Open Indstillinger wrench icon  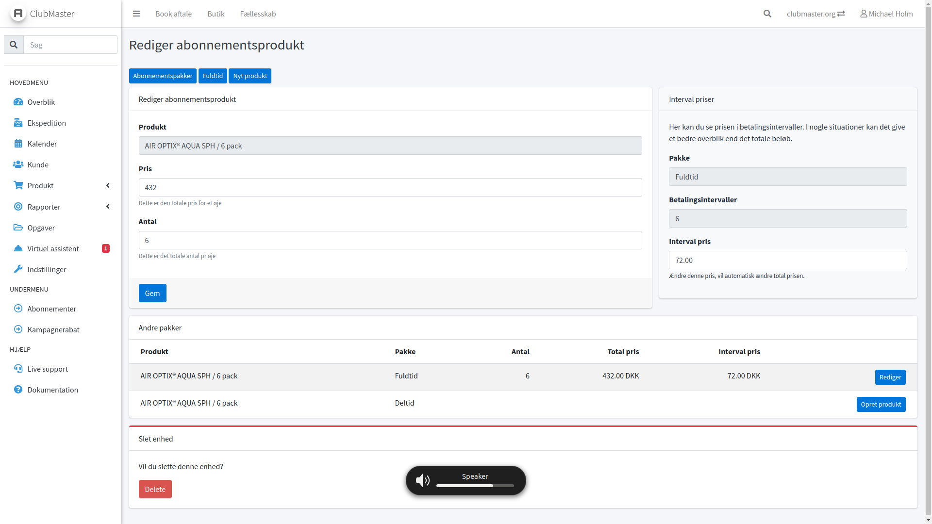tap(18, 269)
